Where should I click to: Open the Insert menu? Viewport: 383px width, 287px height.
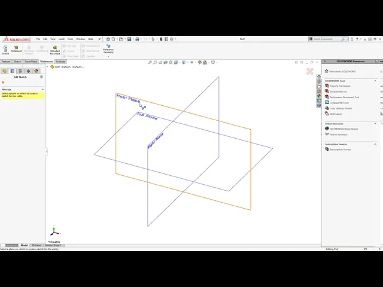pyautogui.click(x=61, y=39)
